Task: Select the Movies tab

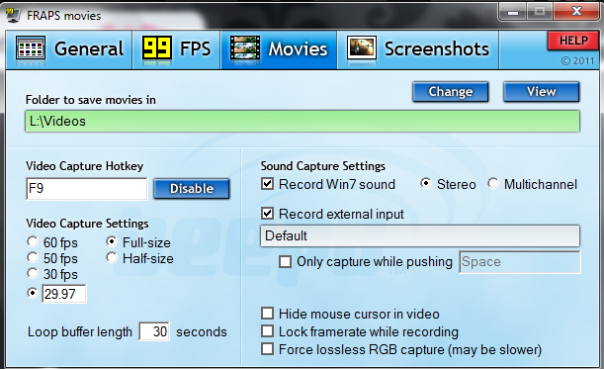Action: point(279,49)
